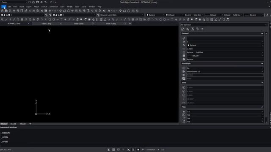
Task: Click the Properties panel scroll-down arrow
Action: [x=266, y=122]
